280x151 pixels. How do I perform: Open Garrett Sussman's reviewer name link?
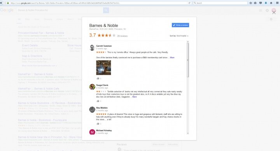coord(104,46)
